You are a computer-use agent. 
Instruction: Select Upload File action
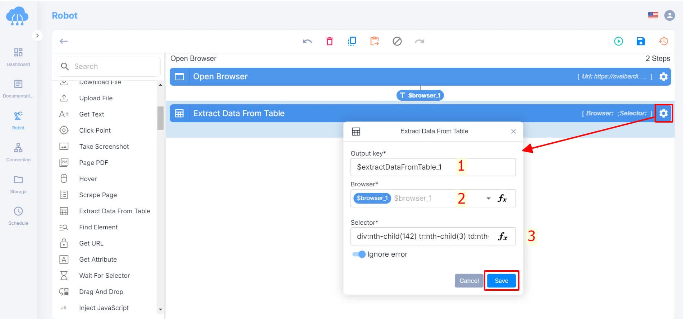coord(96,98)
